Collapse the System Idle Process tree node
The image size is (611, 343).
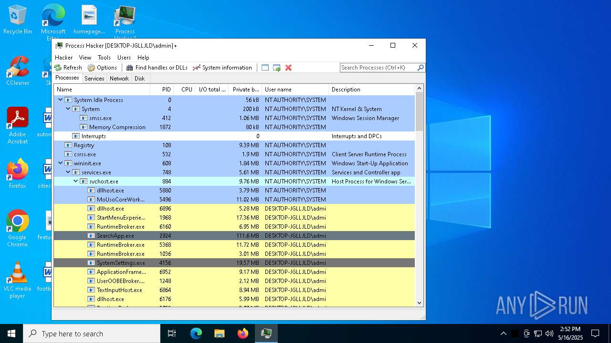(61, 100)
